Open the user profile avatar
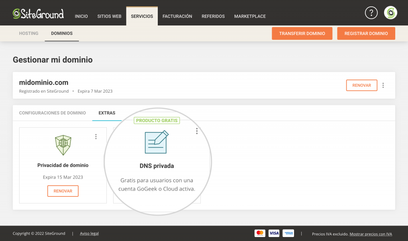Image resolution: width=408 pixels, height=241 pixels. pyautogui.click(x=390, y=13)
